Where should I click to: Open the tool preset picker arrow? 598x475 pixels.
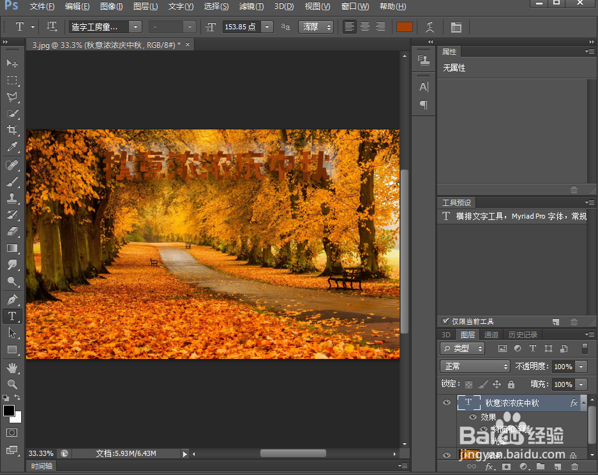tap(33, 27)
